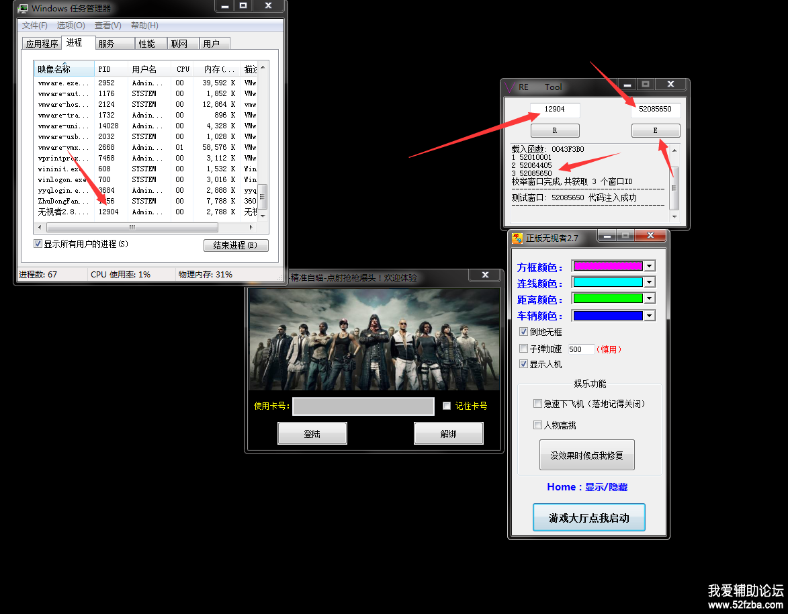Open the 查看(V) menu in Task Manager
Viewport: 788px width, 614px height.
point(107,26)
